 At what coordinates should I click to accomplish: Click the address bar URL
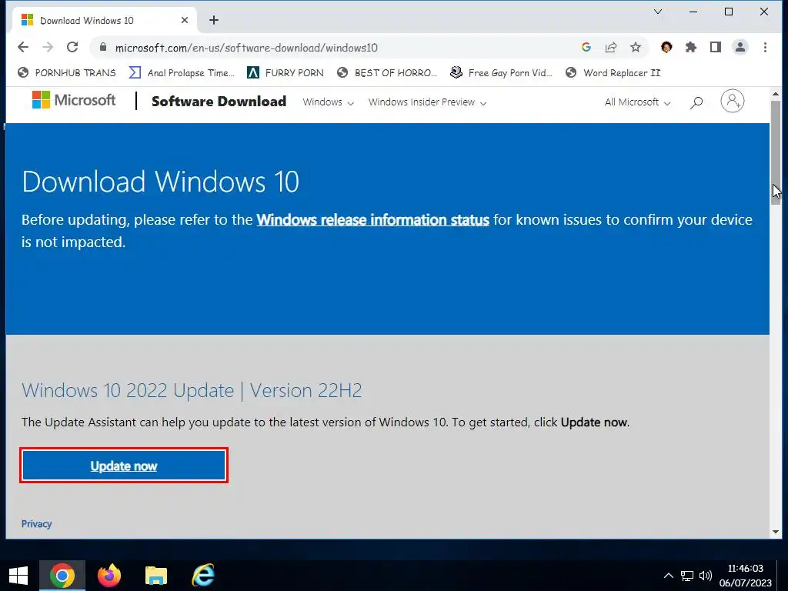point(246,48)
